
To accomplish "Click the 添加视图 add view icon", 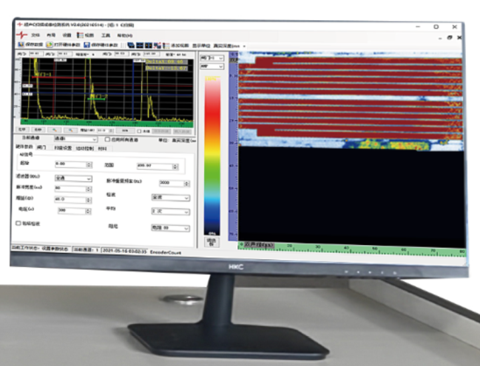I will [166, 46].
